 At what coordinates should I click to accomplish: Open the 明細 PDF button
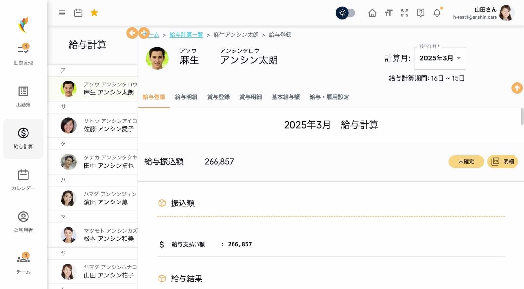pos(502,161)
